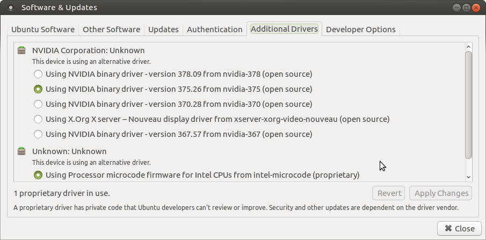Click the scrollbar up arrow
The image size is (486, 240).
click(x=468, y=47)
